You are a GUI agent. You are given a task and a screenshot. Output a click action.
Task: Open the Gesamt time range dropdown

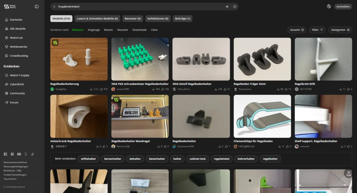(296, 30)
